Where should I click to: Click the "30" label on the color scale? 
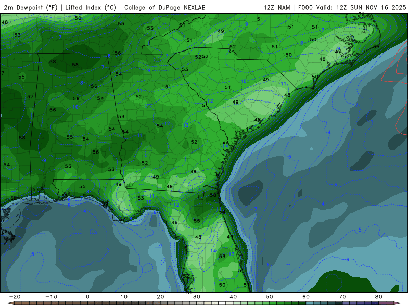197,297
